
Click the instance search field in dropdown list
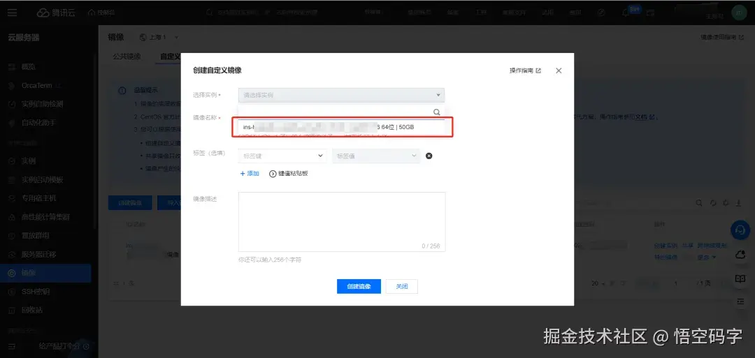tap(335, 112)
